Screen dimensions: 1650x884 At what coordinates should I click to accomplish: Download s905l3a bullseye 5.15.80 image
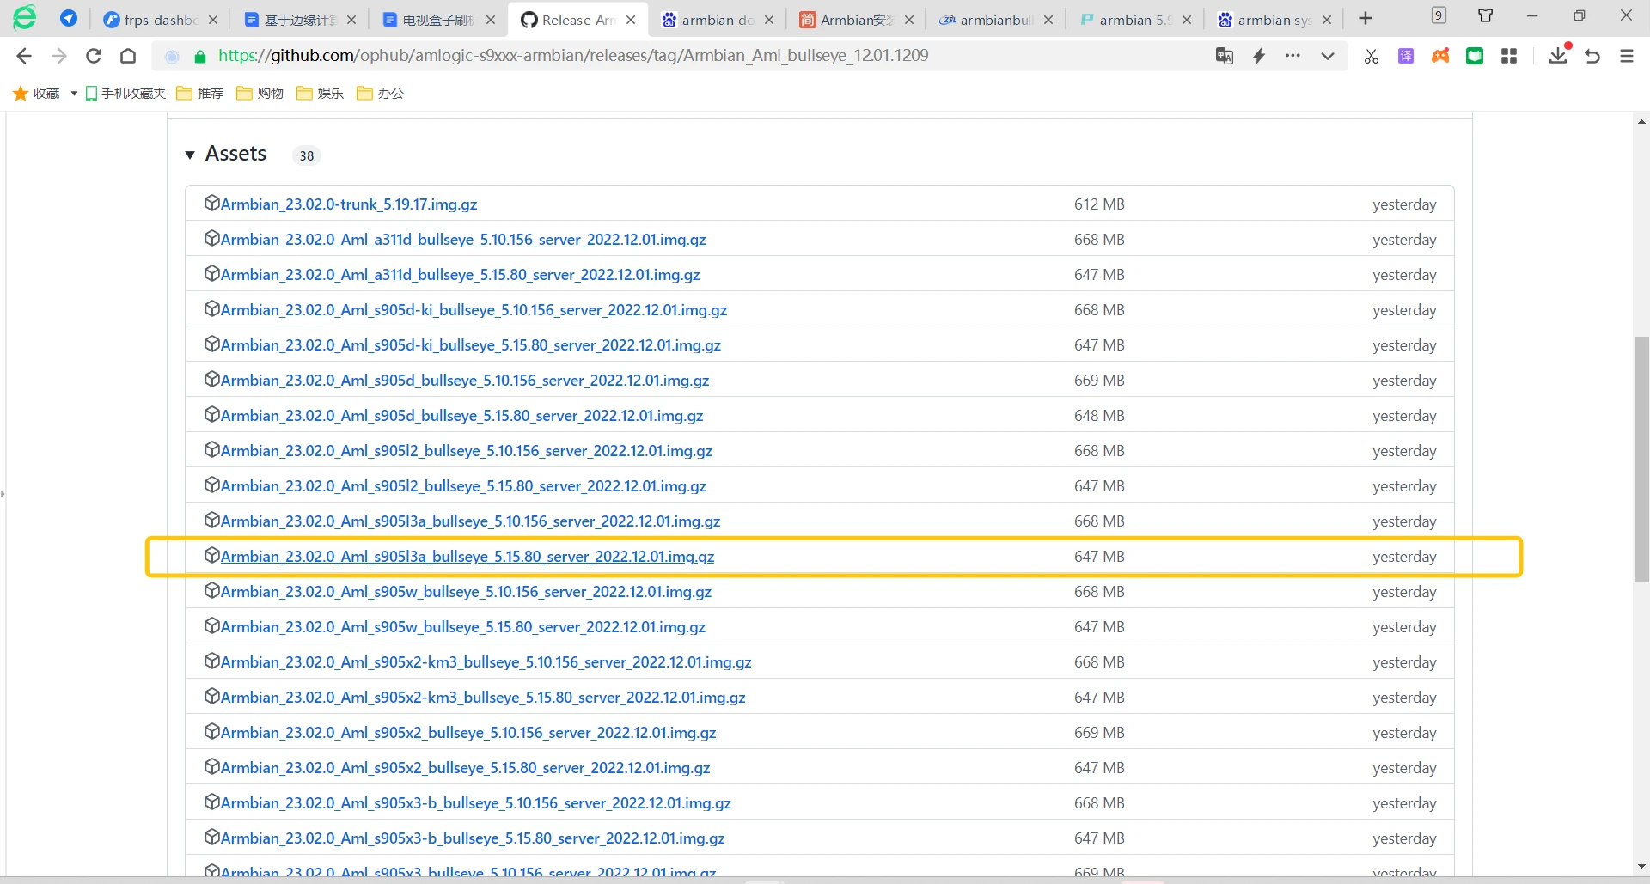[467, 557]
